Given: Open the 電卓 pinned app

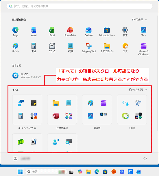Looking at the screenshot, I should coord(34,48).
